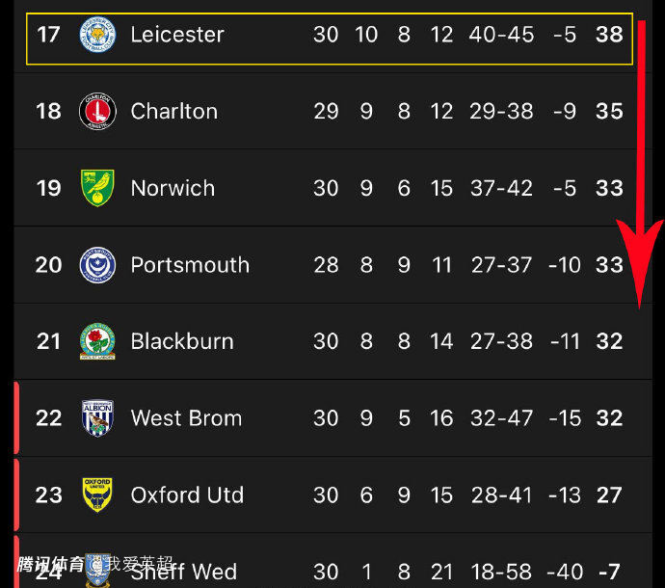Tap Oxford Utd's 27 points value
Screen dimensions: 665x588
pyautogui.click(x=609, y=495)
